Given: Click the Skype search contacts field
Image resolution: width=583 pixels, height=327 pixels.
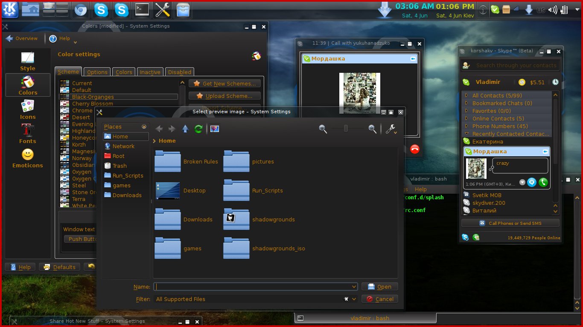Looking at the screenshot, I should point(510,65).
